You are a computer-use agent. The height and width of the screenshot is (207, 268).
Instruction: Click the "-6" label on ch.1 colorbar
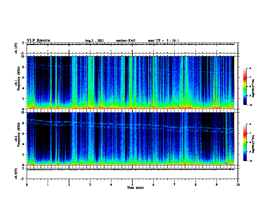coord(250,68)
